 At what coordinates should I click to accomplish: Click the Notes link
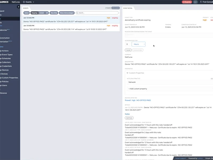coord(127,114)
